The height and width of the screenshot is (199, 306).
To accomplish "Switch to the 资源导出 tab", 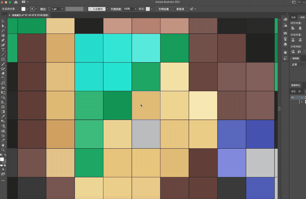I will click(296, 85).
